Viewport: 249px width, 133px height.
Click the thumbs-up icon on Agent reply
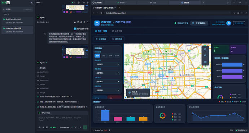[75, 22]
